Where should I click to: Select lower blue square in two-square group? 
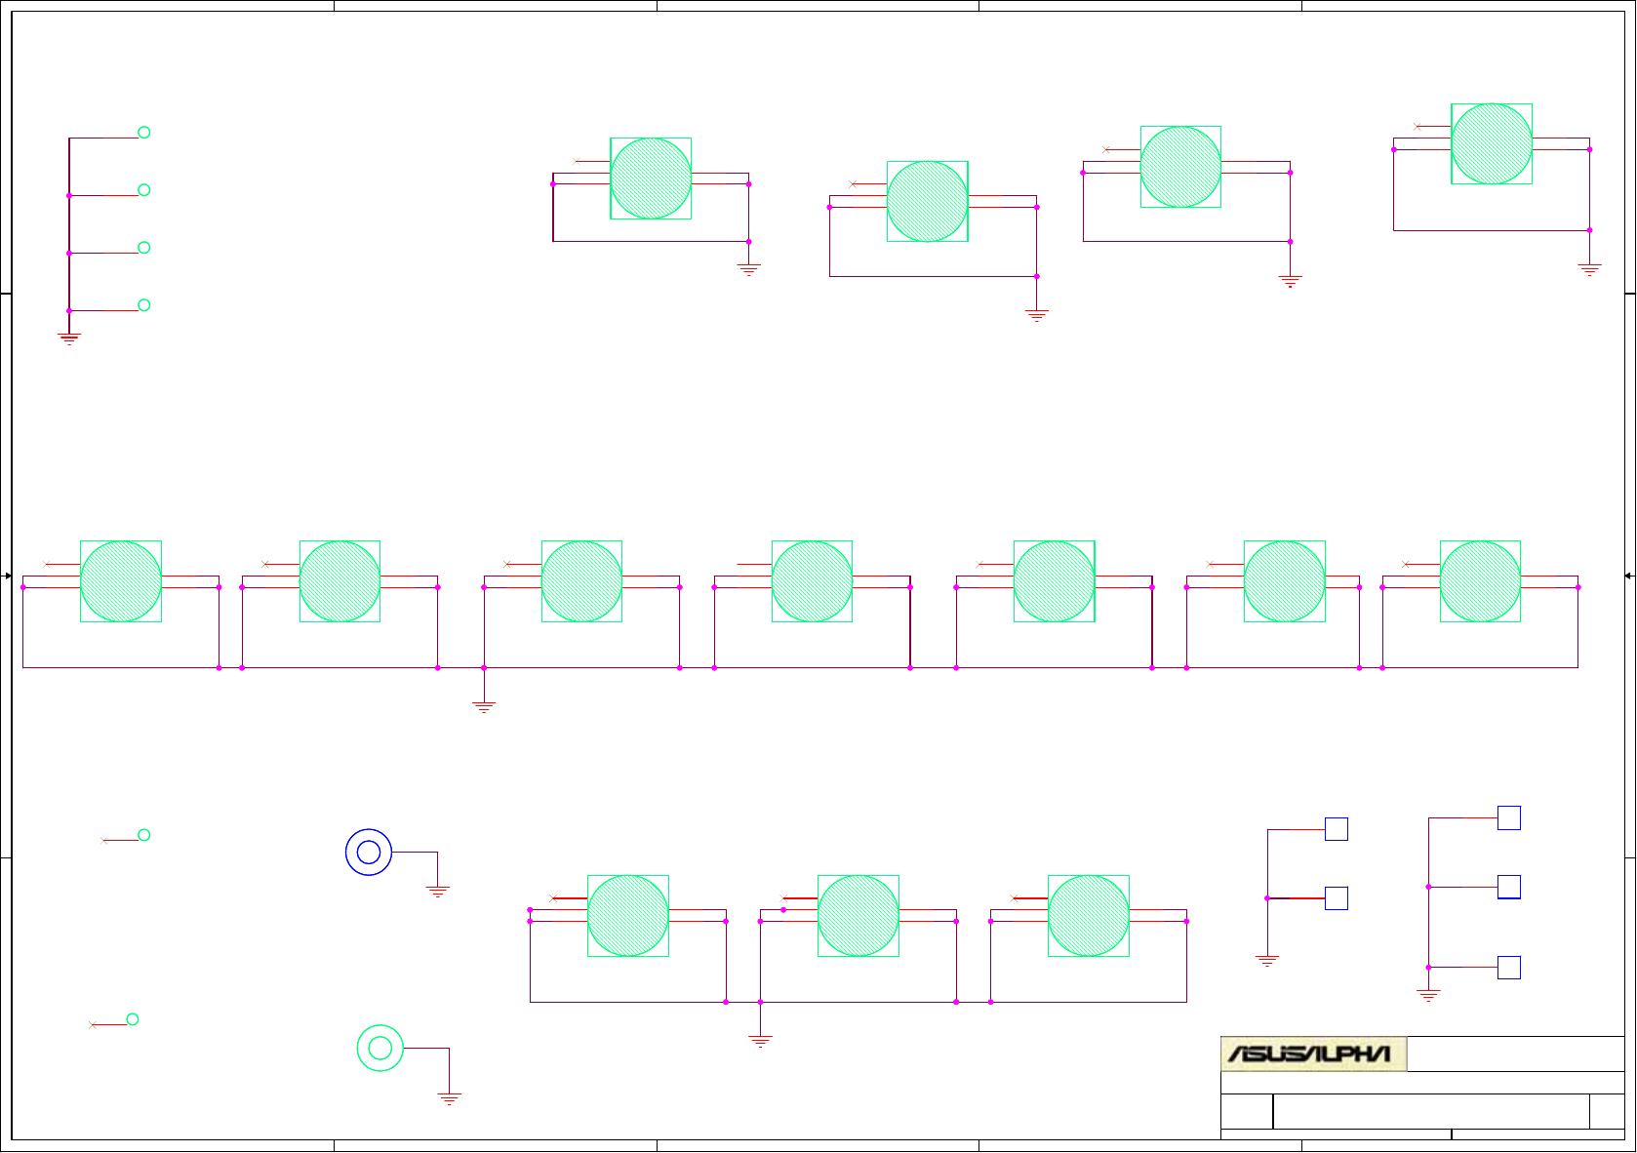tap(1337, 898)
